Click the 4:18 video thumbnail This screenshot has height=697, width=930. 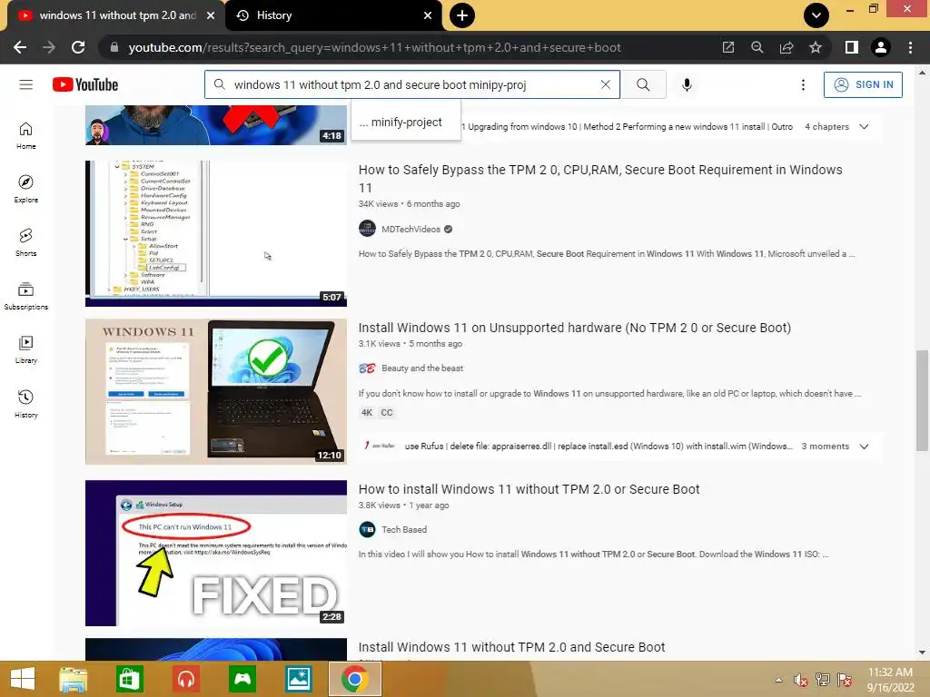click(x=216, y=125)
